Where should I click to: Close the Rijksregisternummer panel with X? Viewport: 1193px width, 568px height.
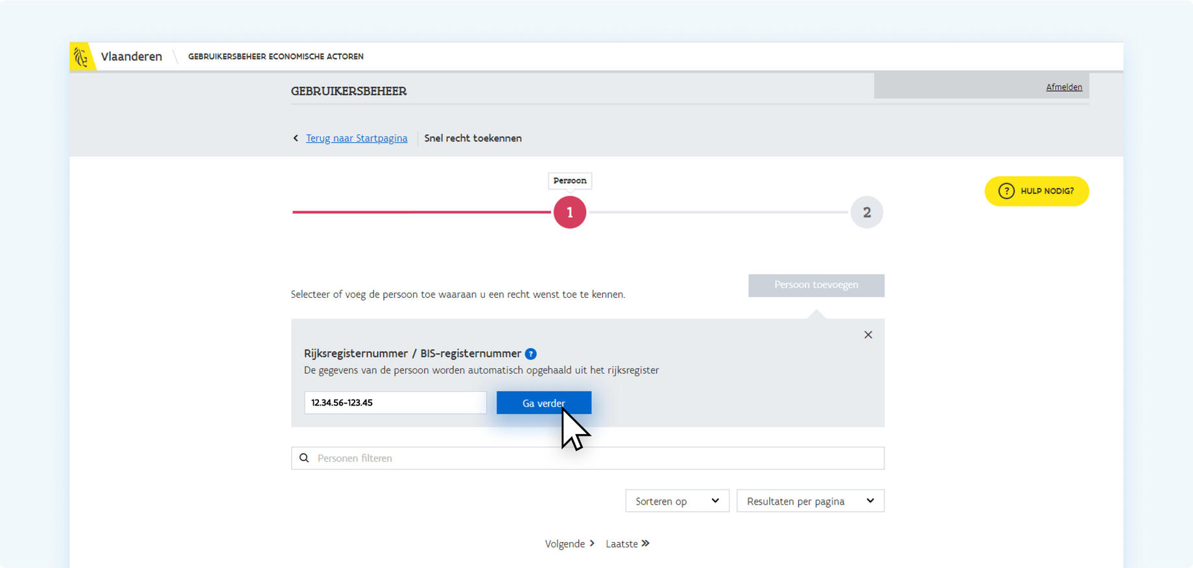[x=868, y=335]
